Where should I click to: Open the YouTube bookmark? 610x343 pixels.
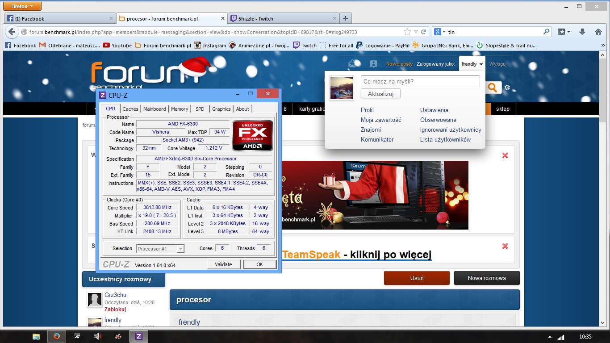coord(117,46)
